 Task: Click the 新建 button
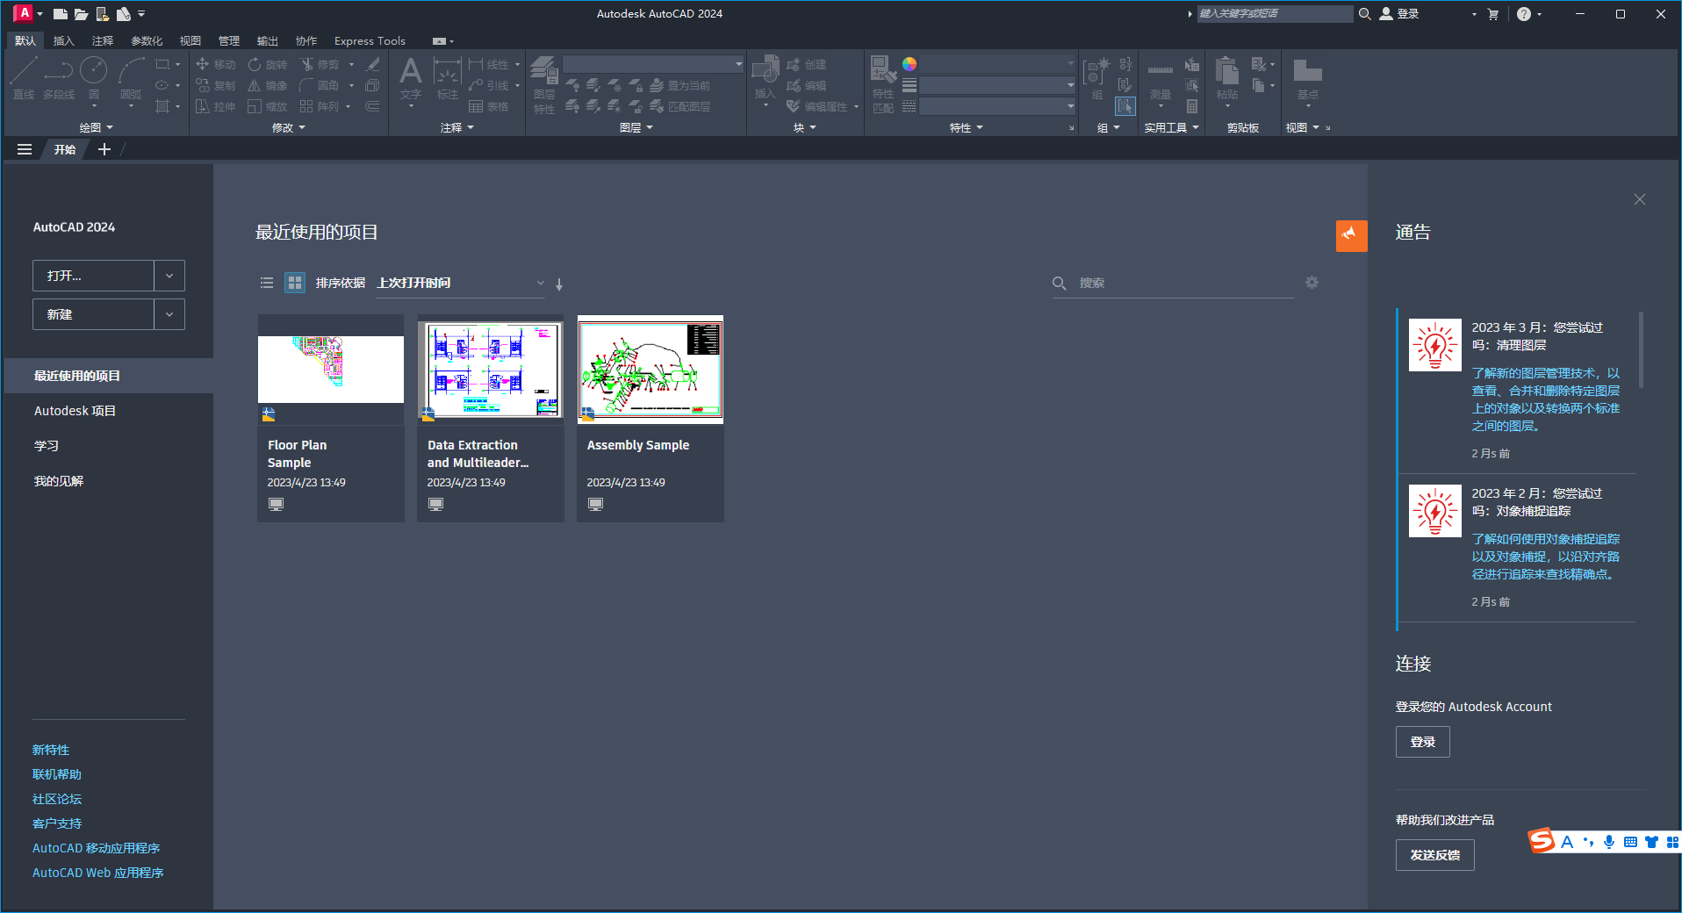[x=93, y=314]
